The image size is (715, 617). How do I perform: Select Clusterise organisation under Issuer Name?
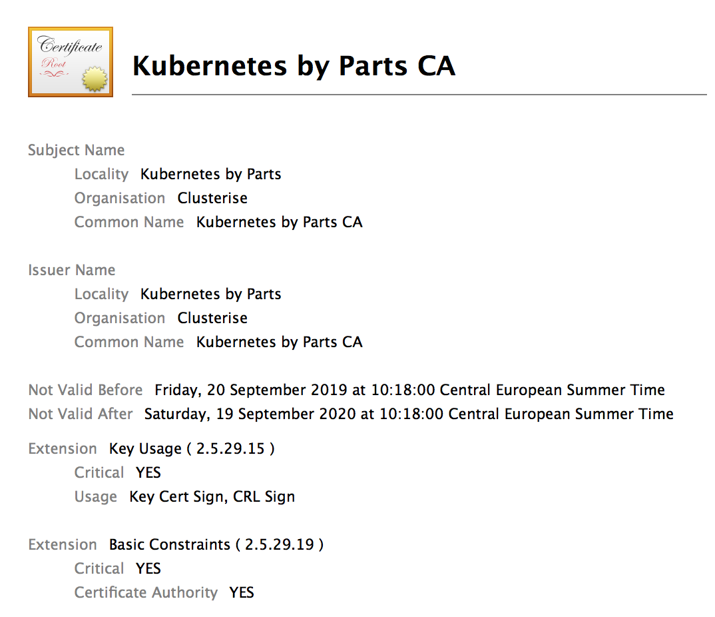point(212,318)
